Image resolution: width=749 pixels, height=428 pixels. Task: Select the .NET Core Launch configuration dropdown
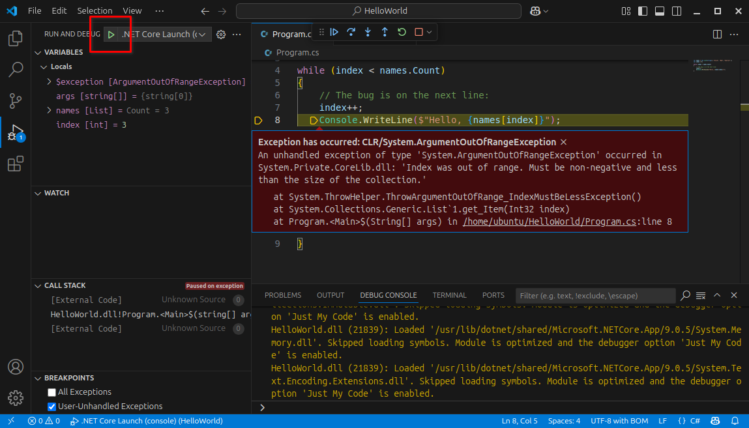(163, 35)
